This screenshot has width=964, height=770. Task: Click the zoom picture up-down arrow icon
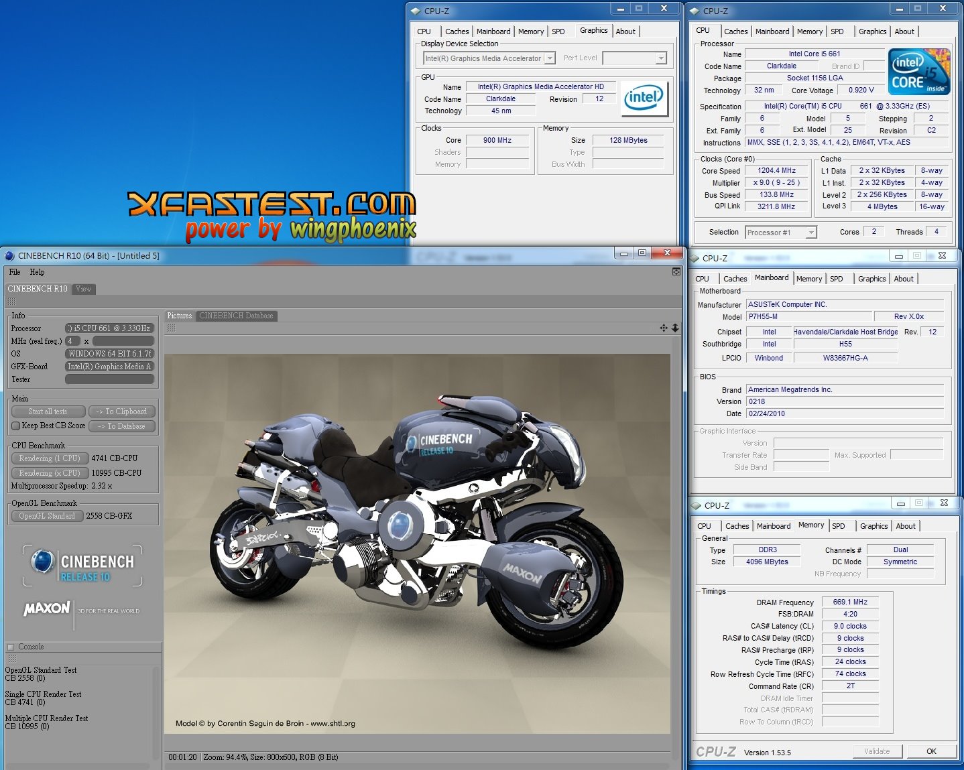(675, 328)
